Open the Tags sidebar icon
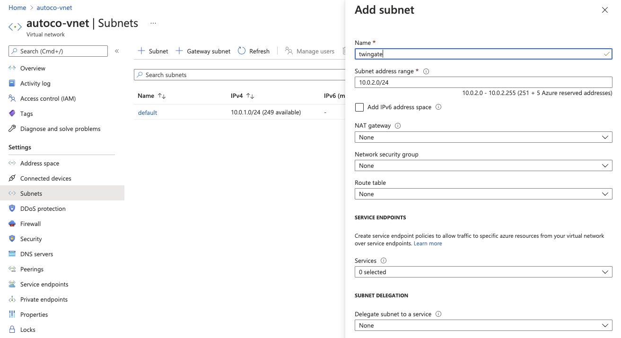The height and width of the screenshot is (338, 621). [x=12, y=113]
